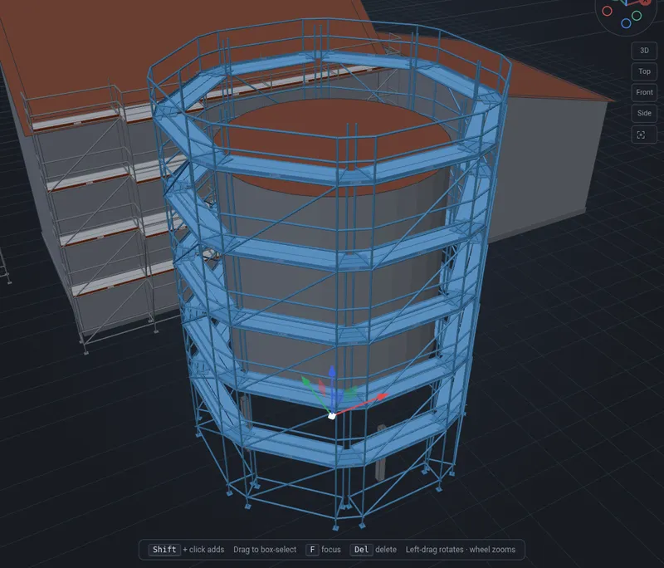The width and height of the screenshot is (664, 568).
Task: Click the red X-axis ball of orientation gizmo
Action: 647,2
